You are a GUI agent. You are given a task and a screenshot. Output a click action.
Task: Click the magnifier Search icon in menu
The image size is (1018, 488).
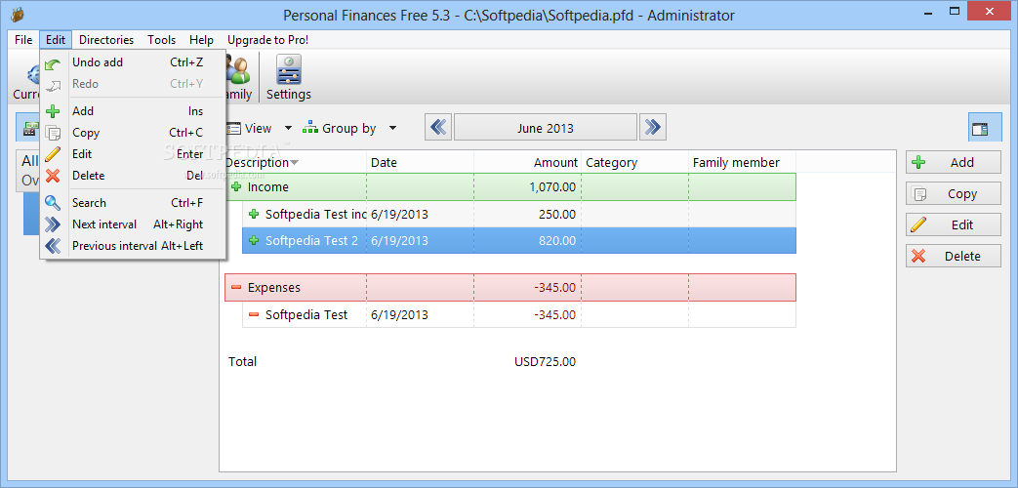(54, 203)
